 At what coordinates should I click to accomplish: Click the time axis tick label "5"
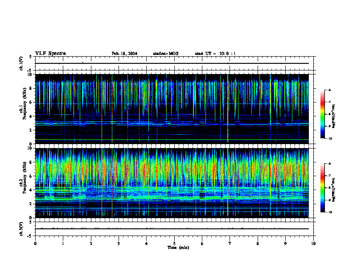(174, 244)
